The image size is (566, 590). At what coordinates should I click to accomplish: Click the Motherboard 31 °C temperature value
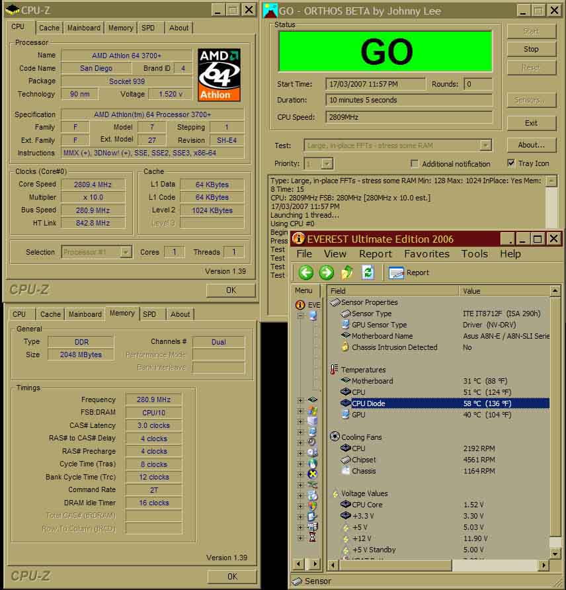pyautogui.click(x=485, y=381)
